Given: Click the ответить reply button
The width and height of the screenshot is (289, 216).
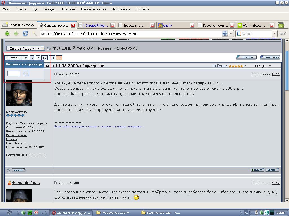Looking at the screenshot, I should [x=246, y=57].
